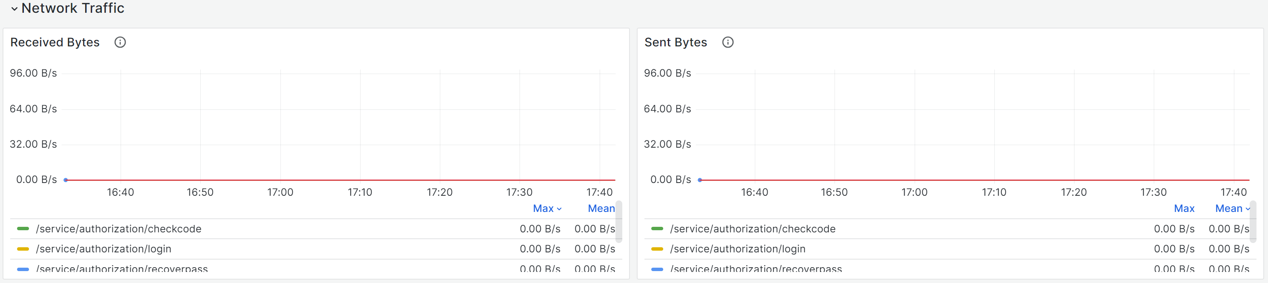Toggle checkcode series in Sent Bytes legend

tap(753, 229)
